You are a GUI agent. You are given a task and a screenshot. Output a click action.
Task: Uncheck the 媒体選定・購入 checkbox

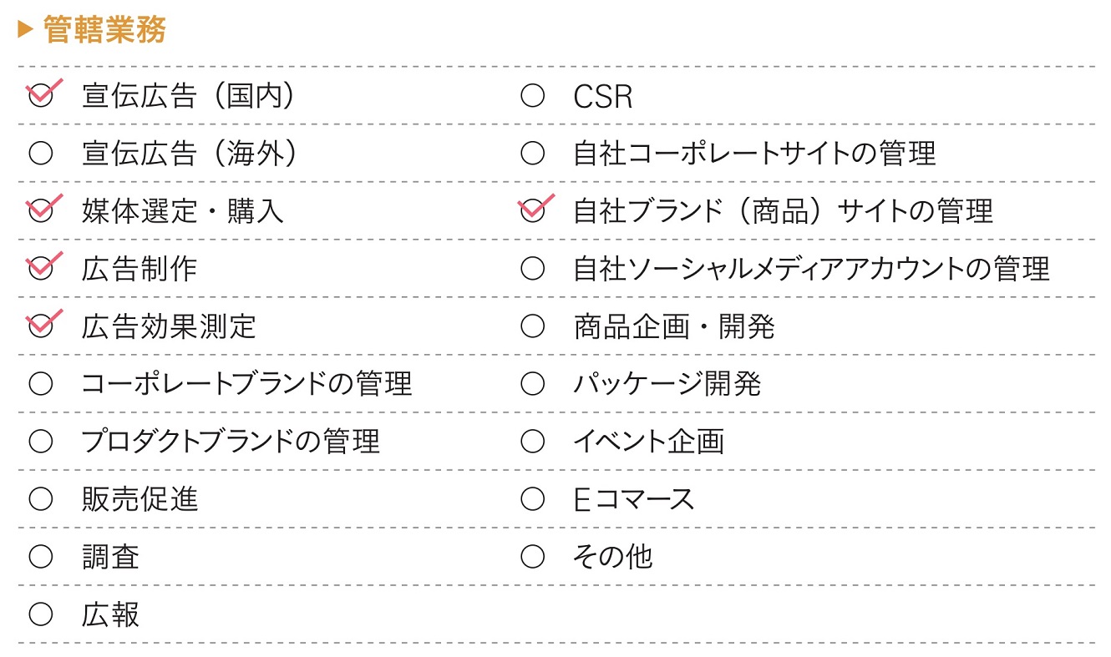coord(40,211)
